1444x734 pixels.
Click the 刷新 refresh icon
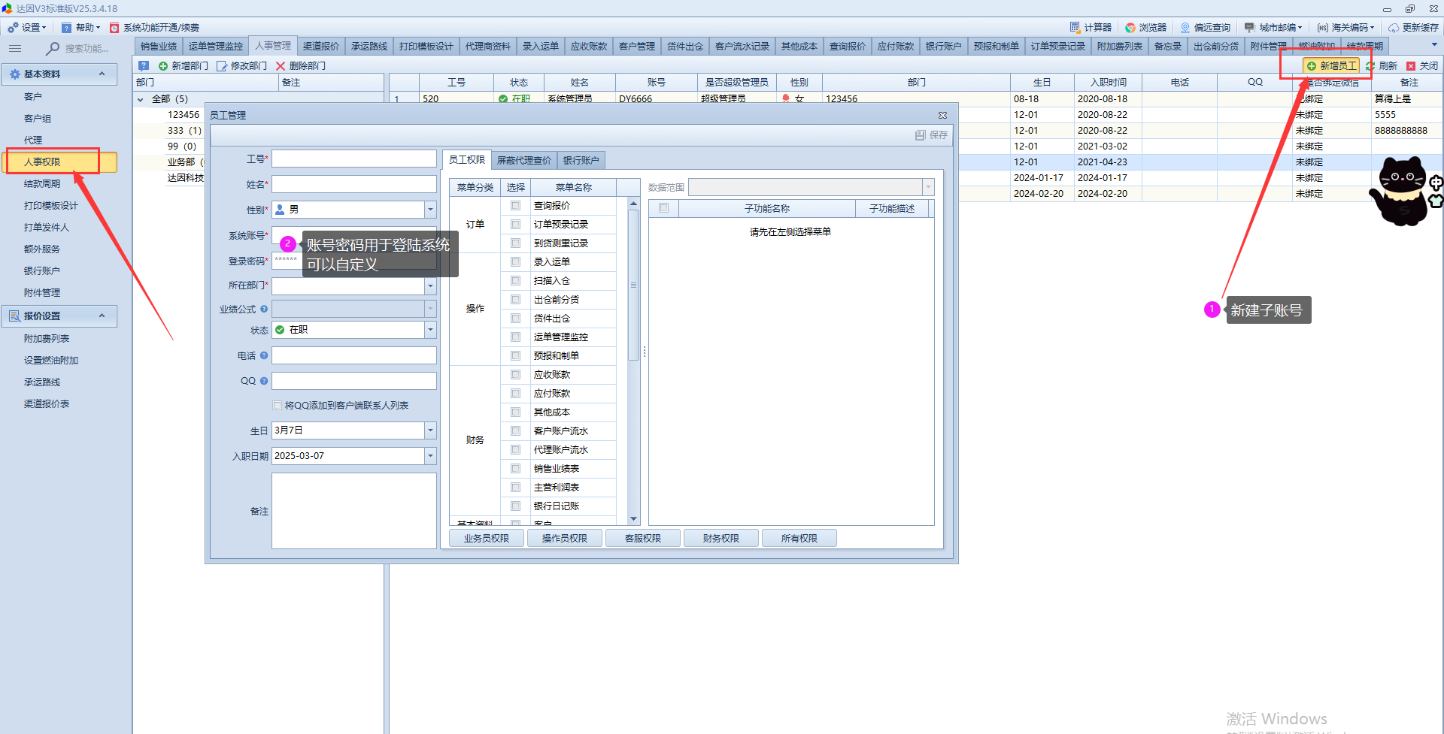click(1370, 66)
